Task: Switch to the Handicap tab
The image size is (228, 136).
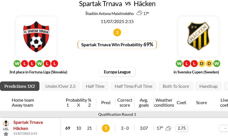Action: [208, 86]
